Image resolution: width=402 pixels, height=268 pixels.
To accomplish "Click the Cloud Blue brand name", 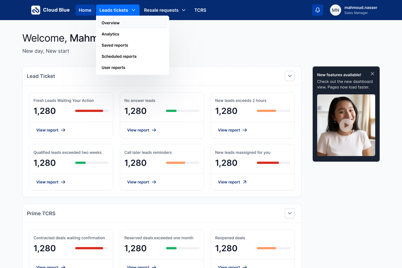I will click(56, 10).
